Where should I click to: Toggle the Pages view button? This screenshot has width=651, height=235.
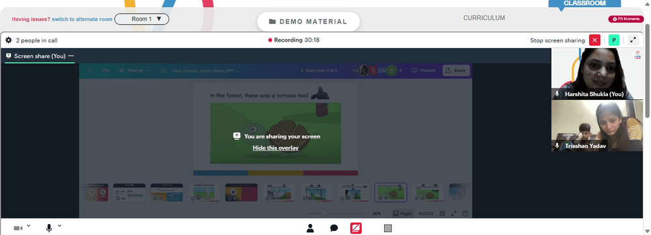(402, 214)
